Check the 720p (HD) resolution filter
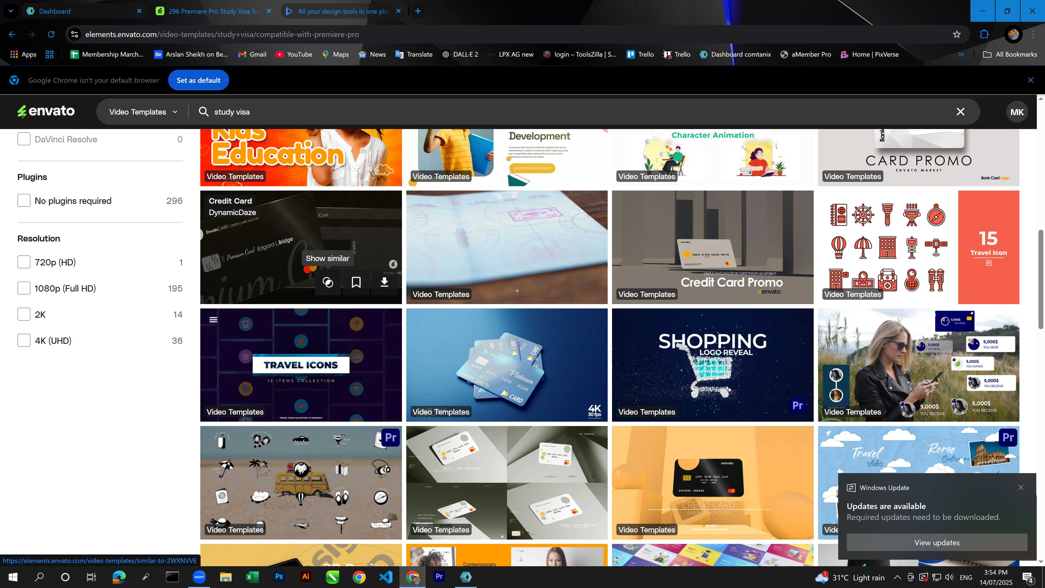This screenshot has height=588, width=1045. [x=24, y=262]
